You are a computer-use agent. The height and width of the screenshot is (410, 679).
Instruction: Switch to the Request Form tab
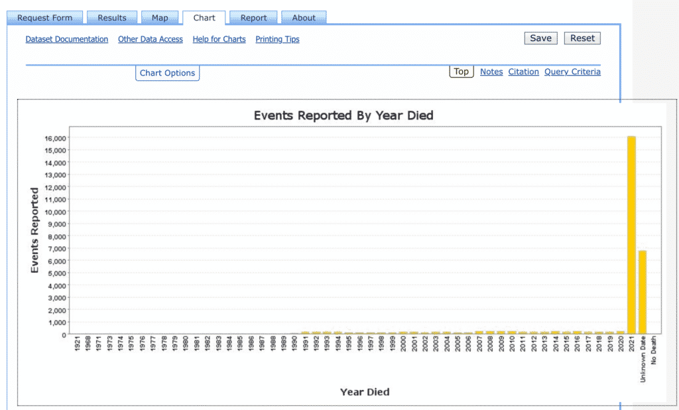45,18
